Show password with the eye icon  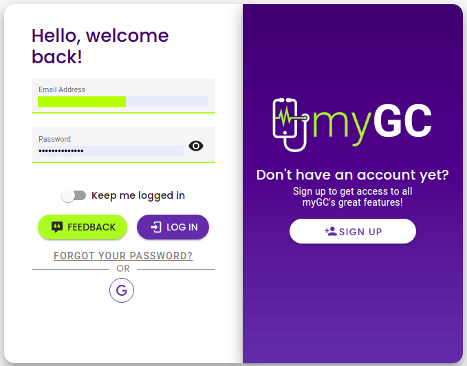coord(196,146)
